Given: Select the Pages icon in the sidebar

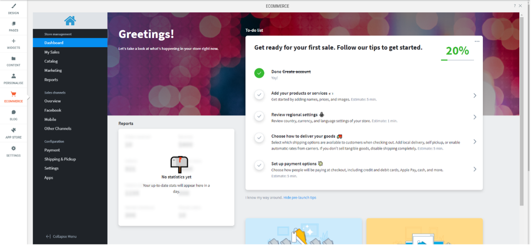Looking at the screenshot, I should (13, 26).
